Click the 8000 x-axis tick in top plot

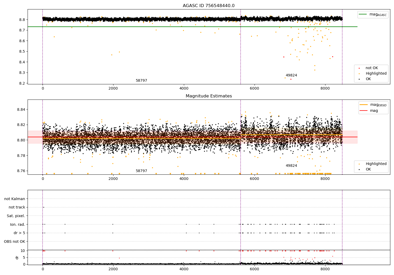pos(325,88)
